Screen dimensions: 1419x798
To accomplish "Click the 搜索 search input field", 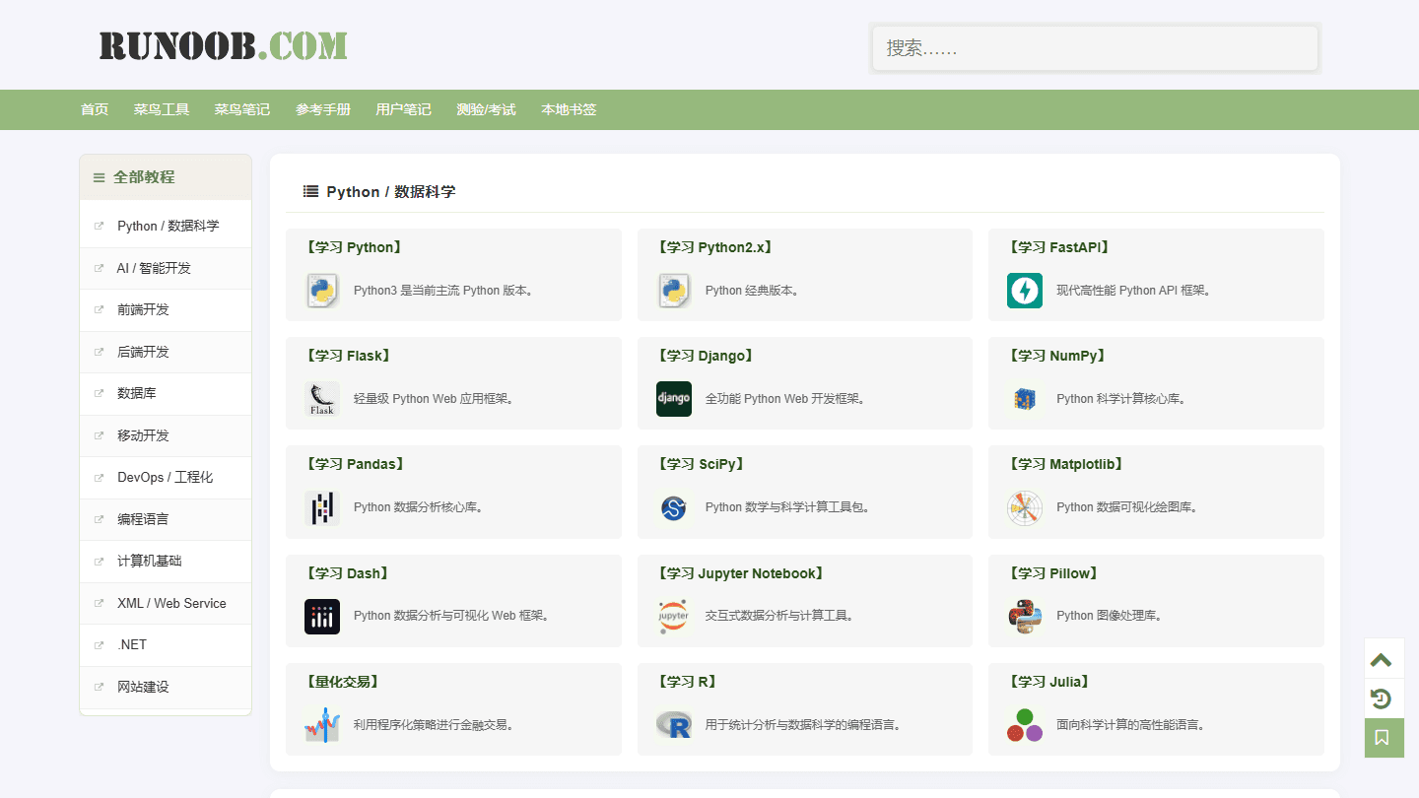I will (x=1095, y=48).
